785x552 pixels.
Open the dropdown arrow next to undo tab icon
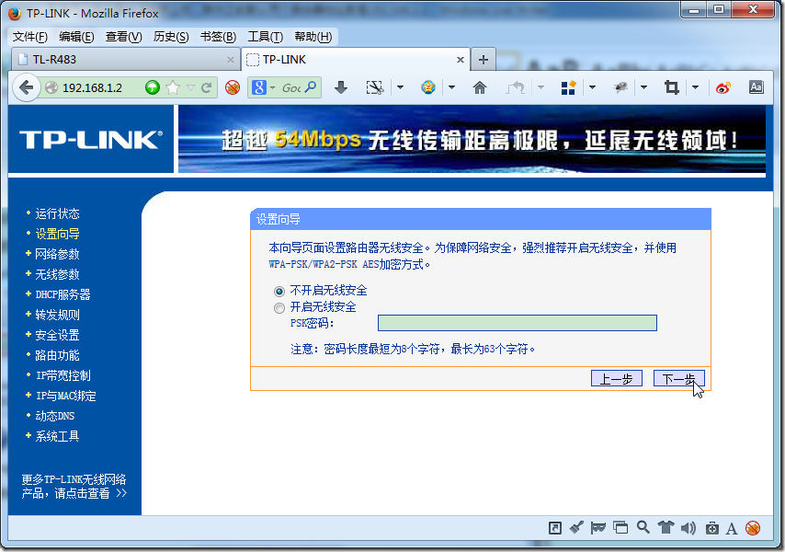coord(540,87)
